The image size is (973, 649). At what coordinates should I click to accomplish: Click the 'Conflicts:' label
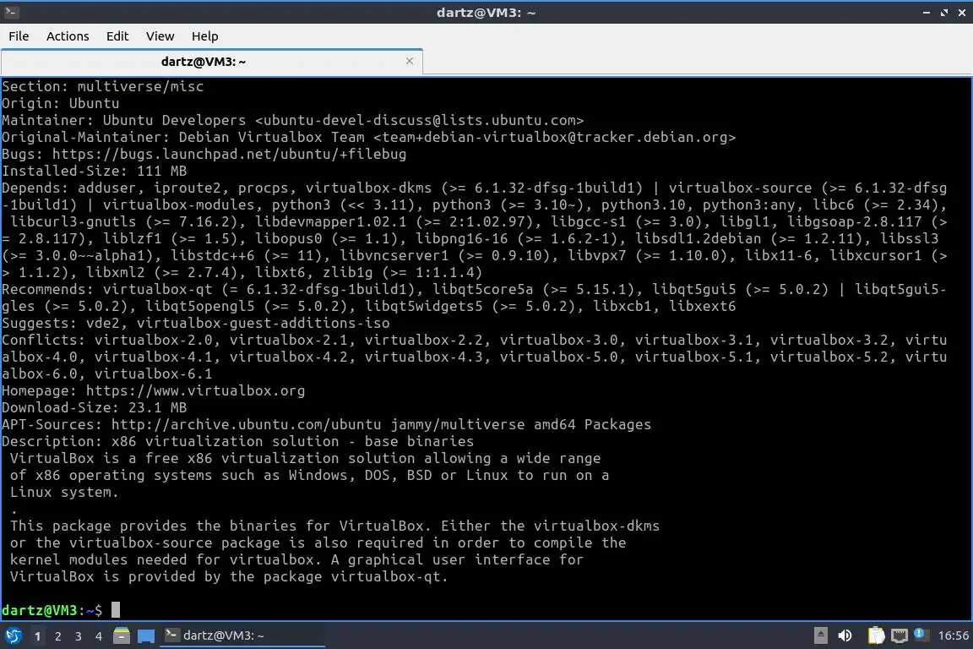(x=43, y=340)
